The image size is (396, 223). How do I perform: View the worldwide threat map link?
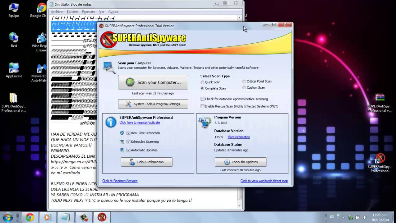coord(264,181)
